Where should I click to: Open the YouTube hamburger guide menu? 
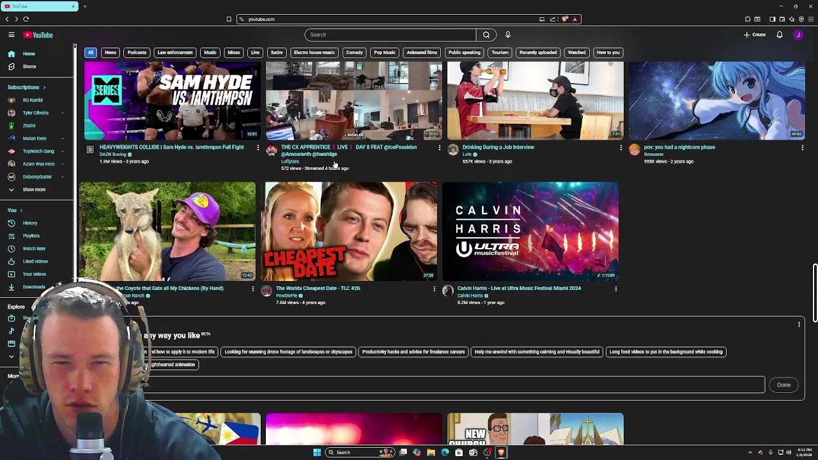coord(12,35)
